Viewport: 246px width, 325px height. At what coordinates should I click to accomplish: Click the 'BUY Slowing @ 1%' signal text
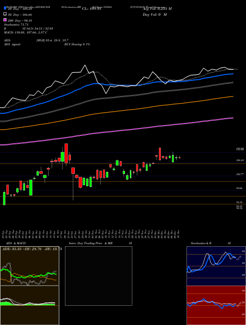(x=77, y=44)
